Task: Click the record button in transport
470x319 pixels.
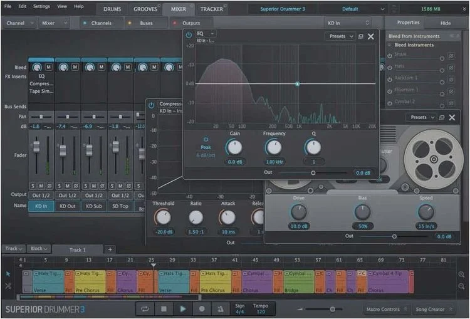Action: [202, 309]
